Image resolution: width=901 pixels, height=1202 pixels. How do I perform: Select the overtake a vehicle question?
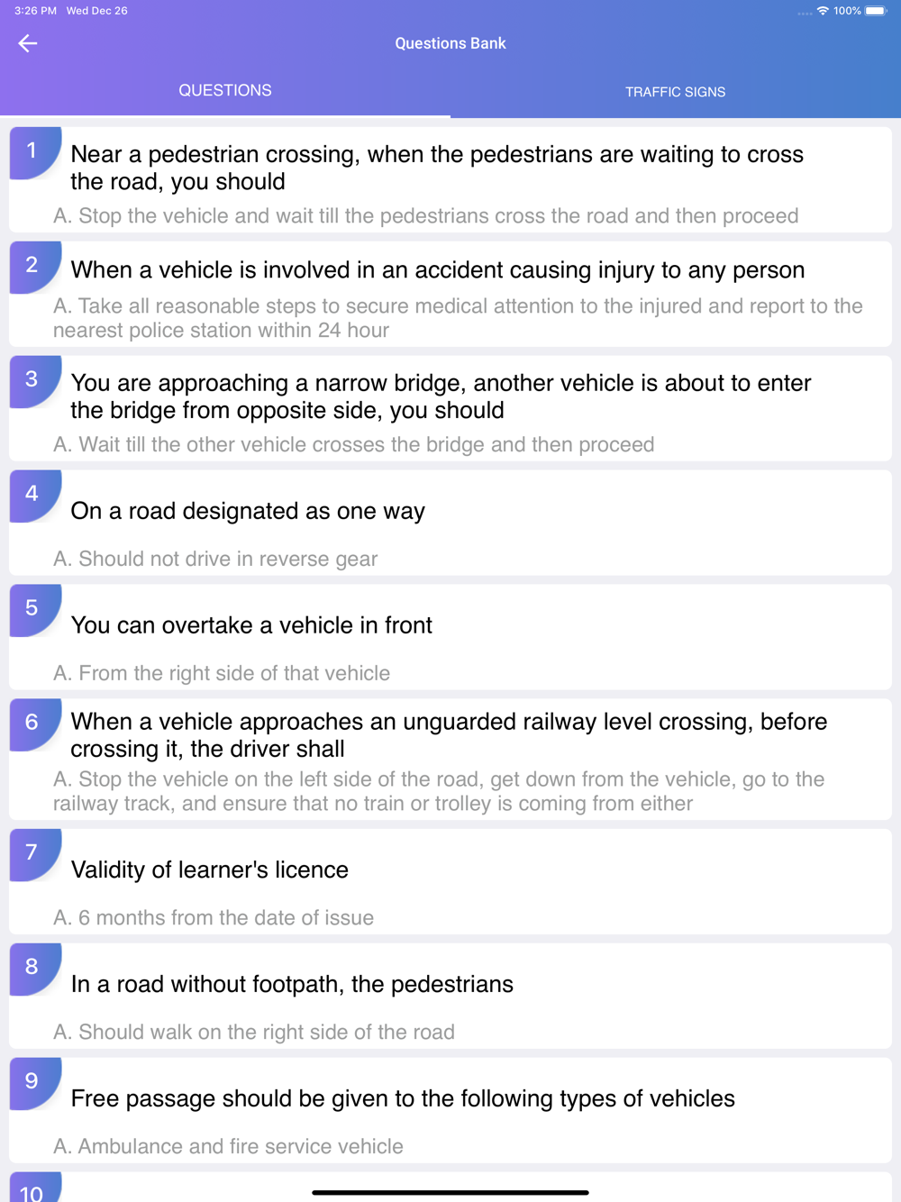point(450,637)
